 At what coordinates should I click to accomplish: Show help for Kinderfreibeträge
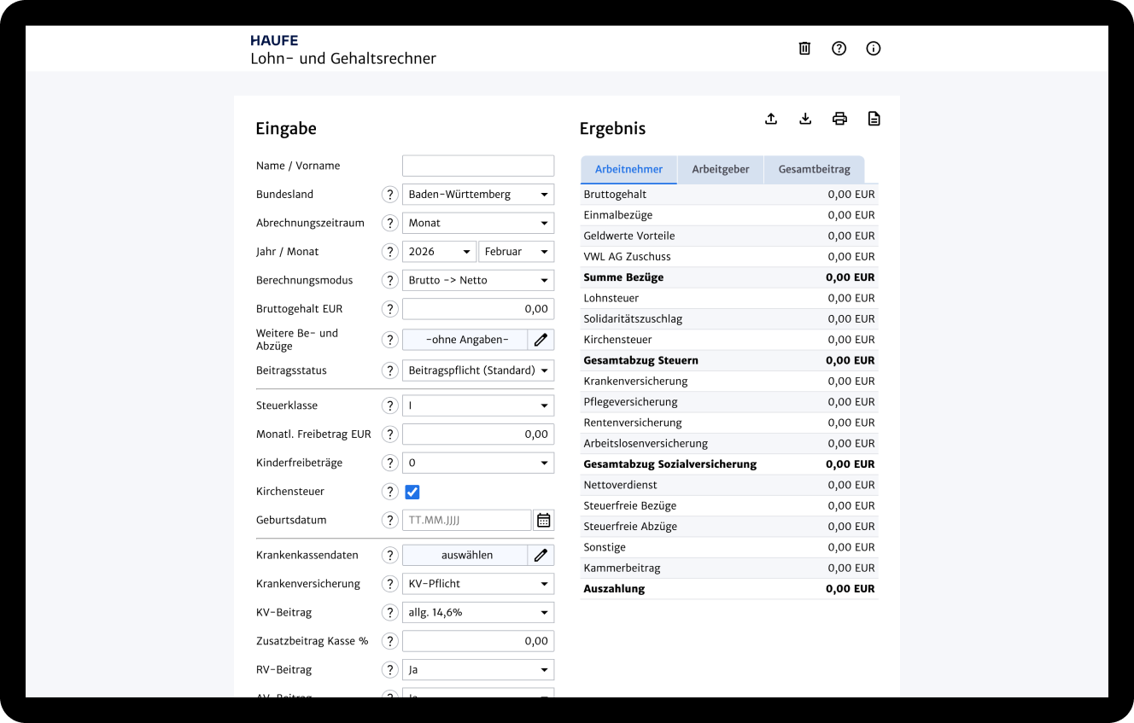click(x=390, y=463)
